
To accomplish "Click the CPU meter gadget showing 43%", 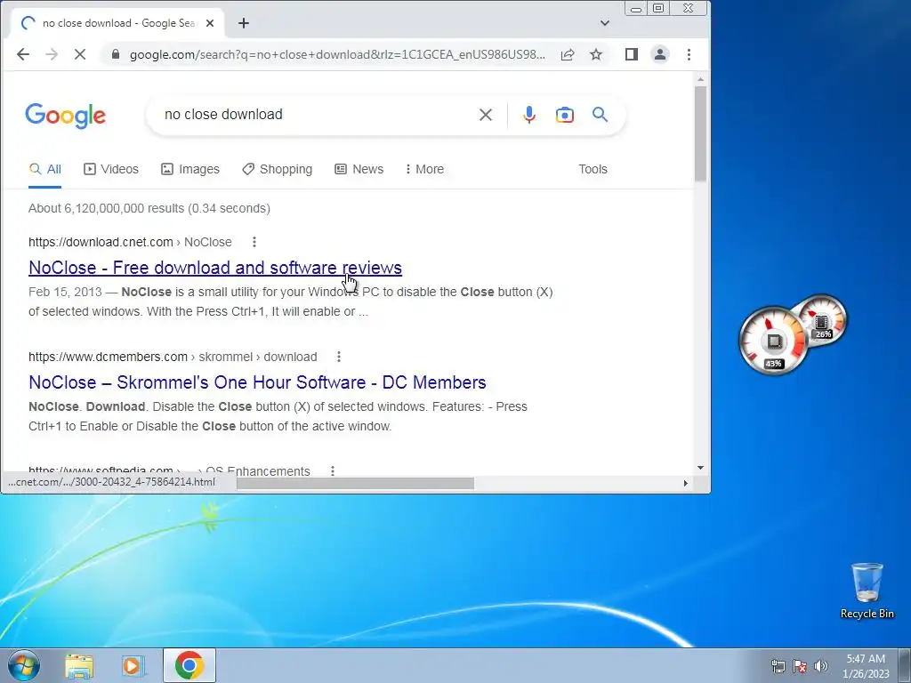I will [x=772, y=341].
